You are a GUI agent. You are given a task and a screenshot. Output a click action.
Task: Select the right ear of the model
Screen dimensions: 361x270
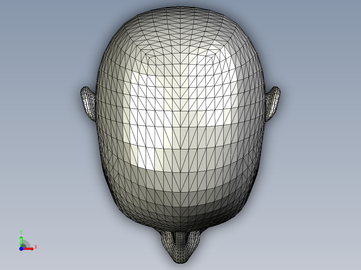pyautogui.click(x=273, y=104)
